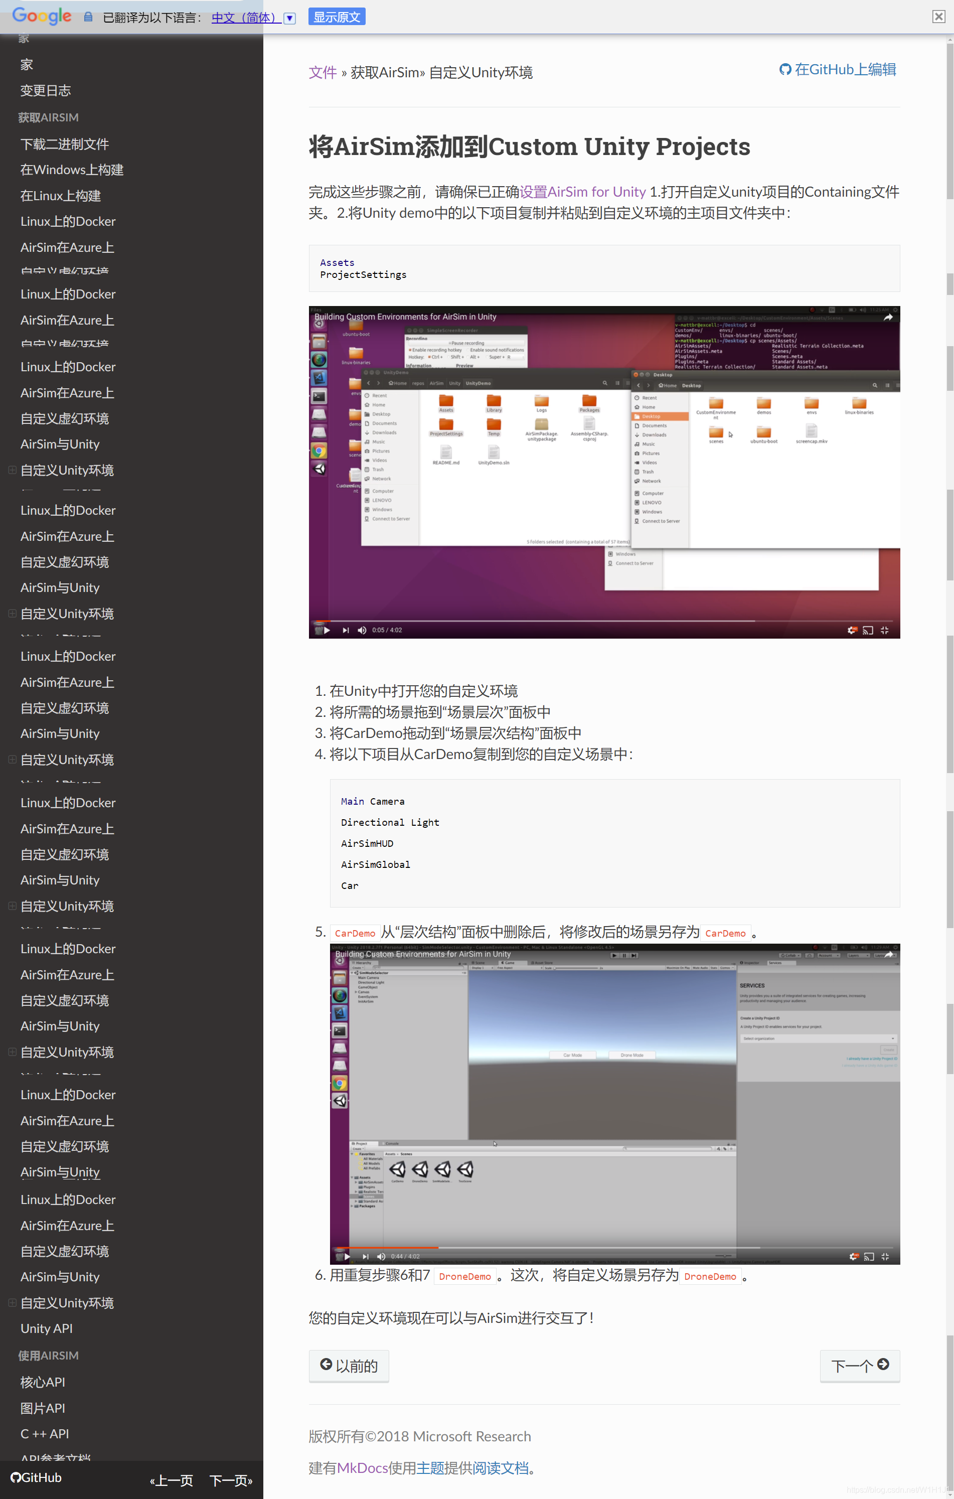Open the 中文（简体）language link
The width and height of the screenshot is (954, 1499).
point(246,18)
